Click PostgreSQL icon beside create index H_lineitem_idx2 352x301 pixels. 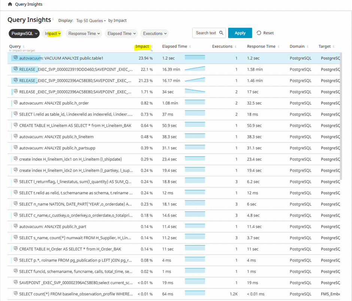15,170
